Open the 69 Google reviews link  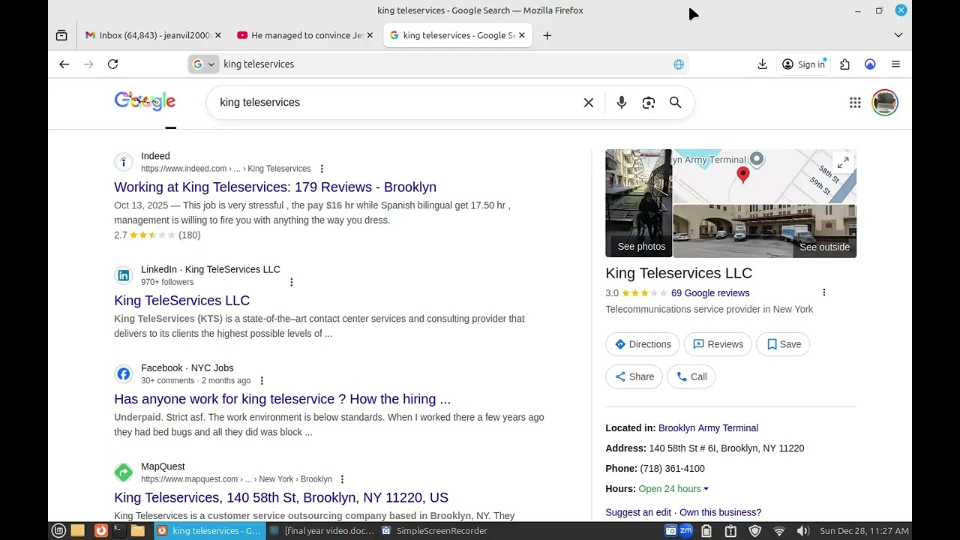(710, 293)
